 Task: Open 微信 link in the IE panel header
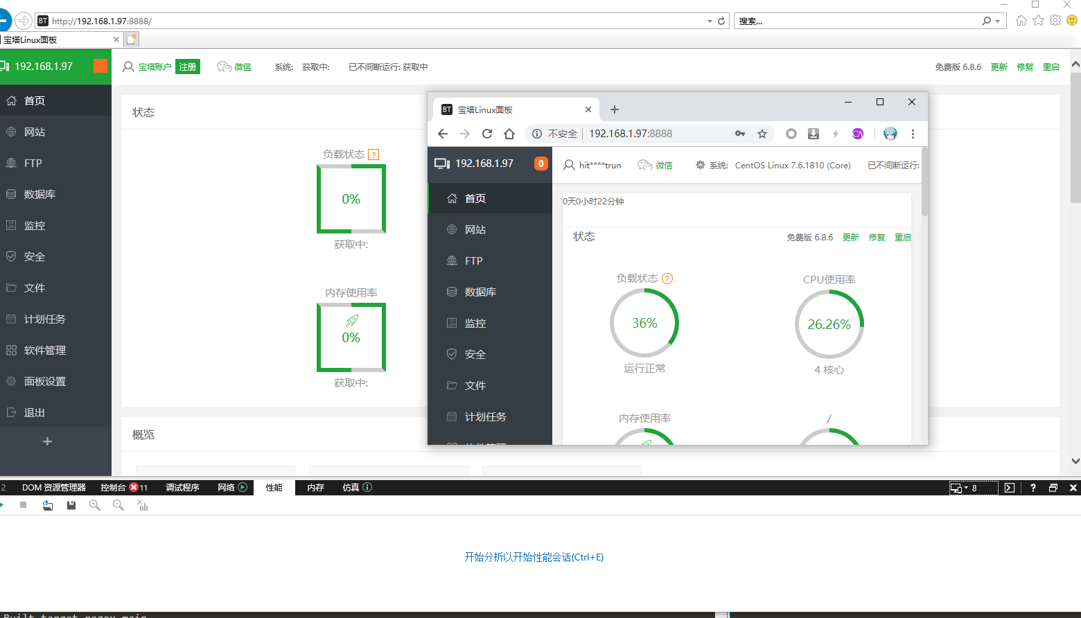coord(243,67)
